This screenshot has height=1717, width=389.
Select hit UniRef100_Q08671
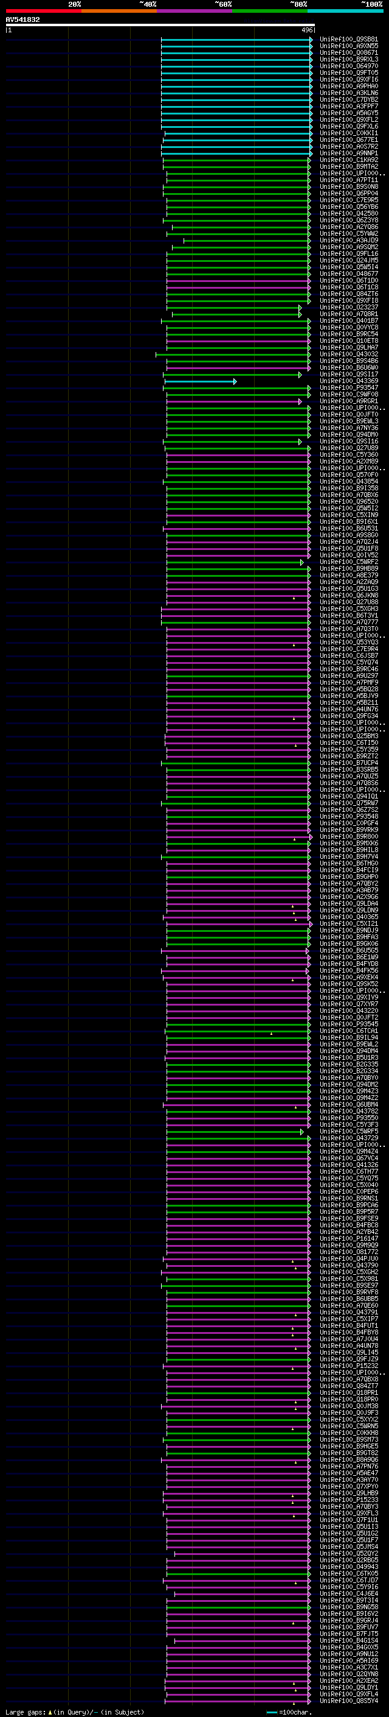[349, 54]
